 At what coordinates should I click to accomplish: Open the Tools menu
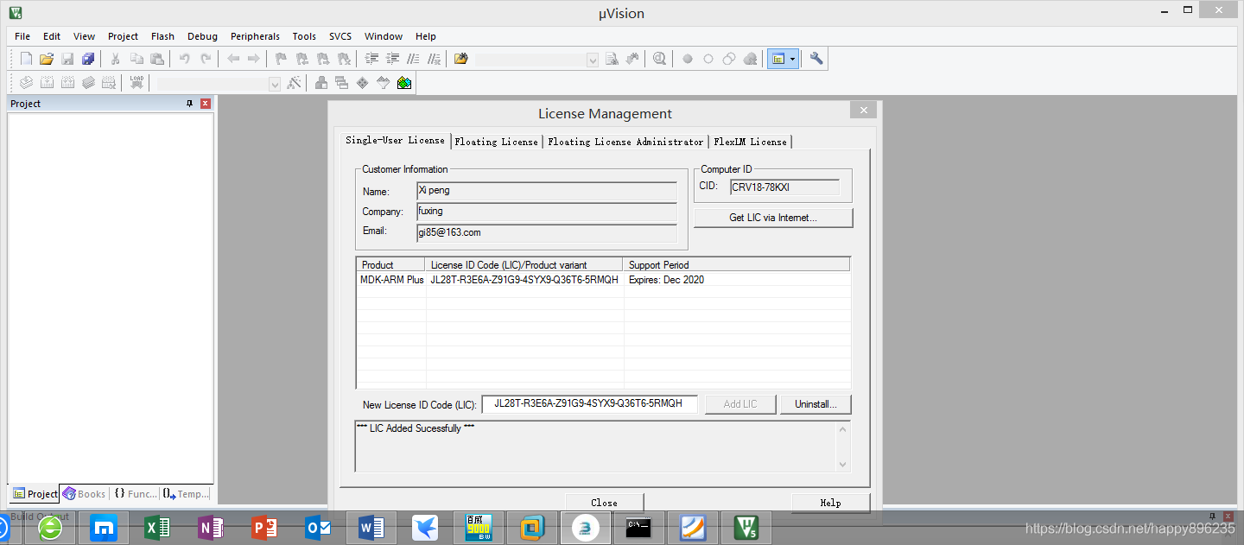coord(304,36)
